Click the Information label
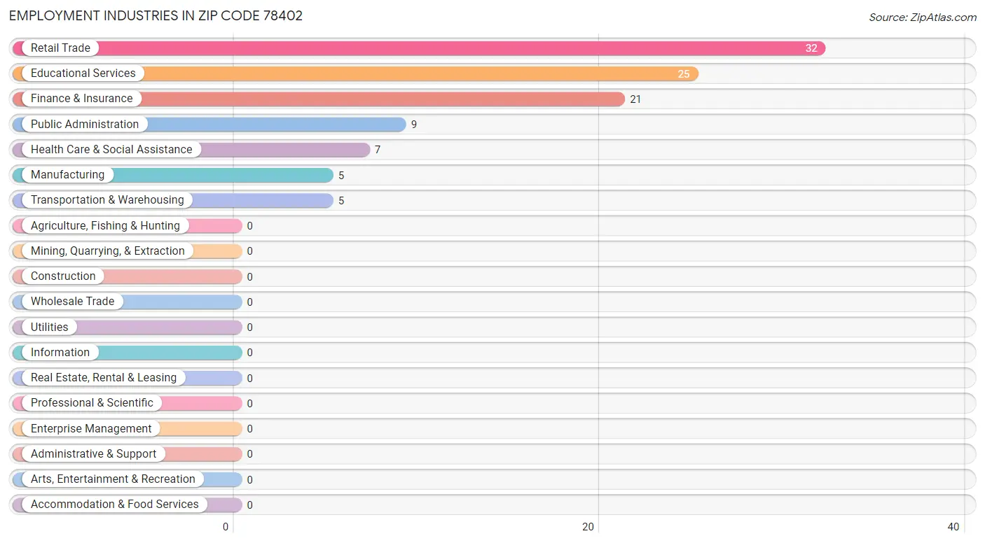 60,353
